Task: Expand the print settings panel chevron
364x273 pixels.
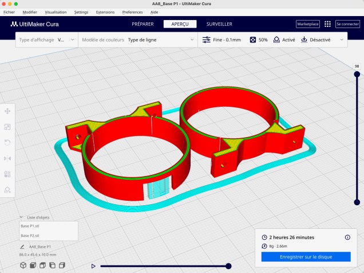Action: (x=342, y=40)
